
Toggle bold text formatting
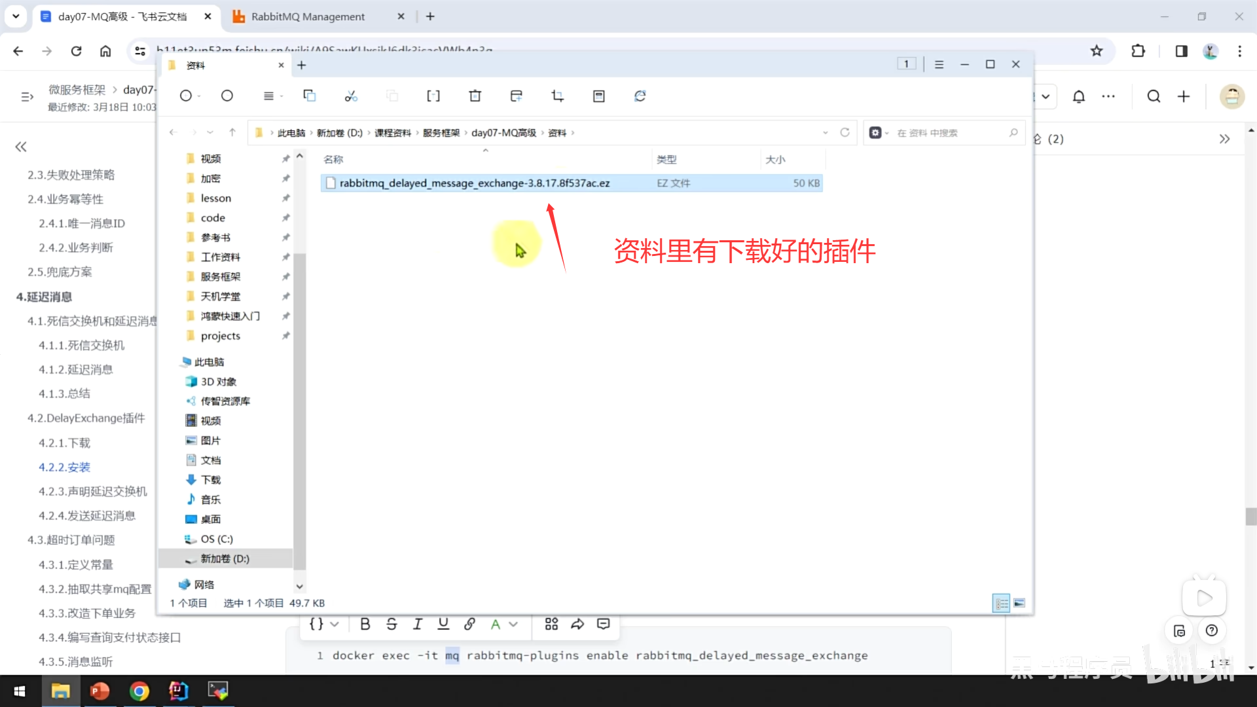click(365, 624)
